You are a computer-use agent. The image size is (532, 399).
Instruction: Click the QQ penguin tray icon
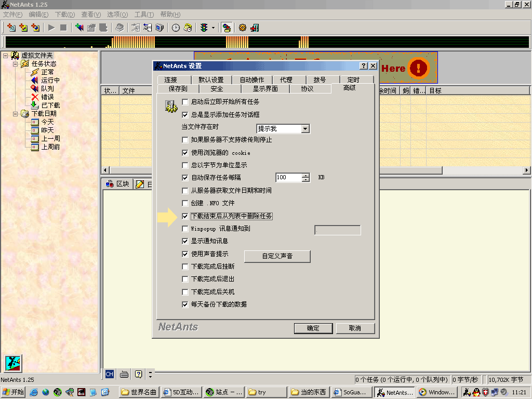[477, 392]
